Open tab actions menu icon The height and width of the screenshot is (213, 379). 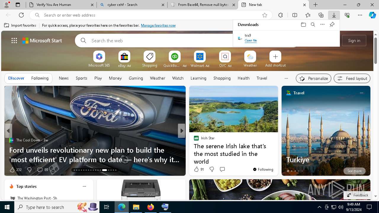(18, 5)
